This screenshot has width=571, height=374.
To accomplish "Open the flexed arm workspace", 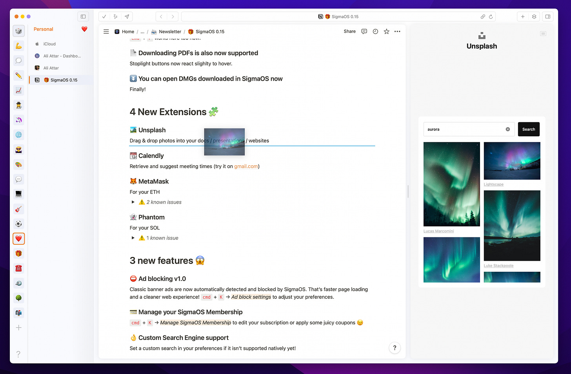I will coord(18,46).
